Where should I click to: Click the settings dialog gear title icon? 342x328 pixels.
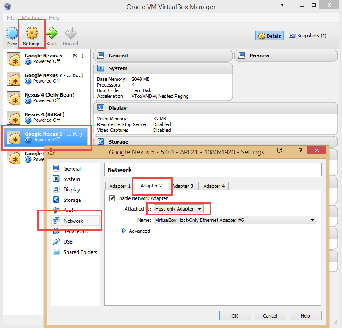pyautogui.click(x=51, y=151)
